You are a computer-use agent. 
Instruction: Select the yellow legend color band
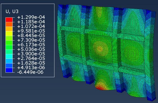click(9, 34)
